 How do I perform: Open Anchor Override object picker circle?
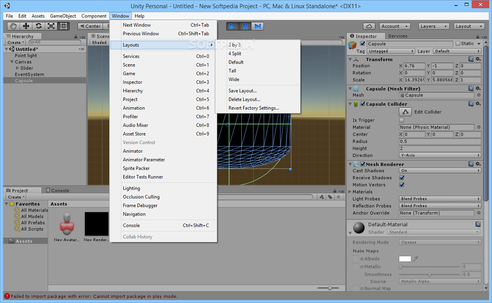coord(479,213)
